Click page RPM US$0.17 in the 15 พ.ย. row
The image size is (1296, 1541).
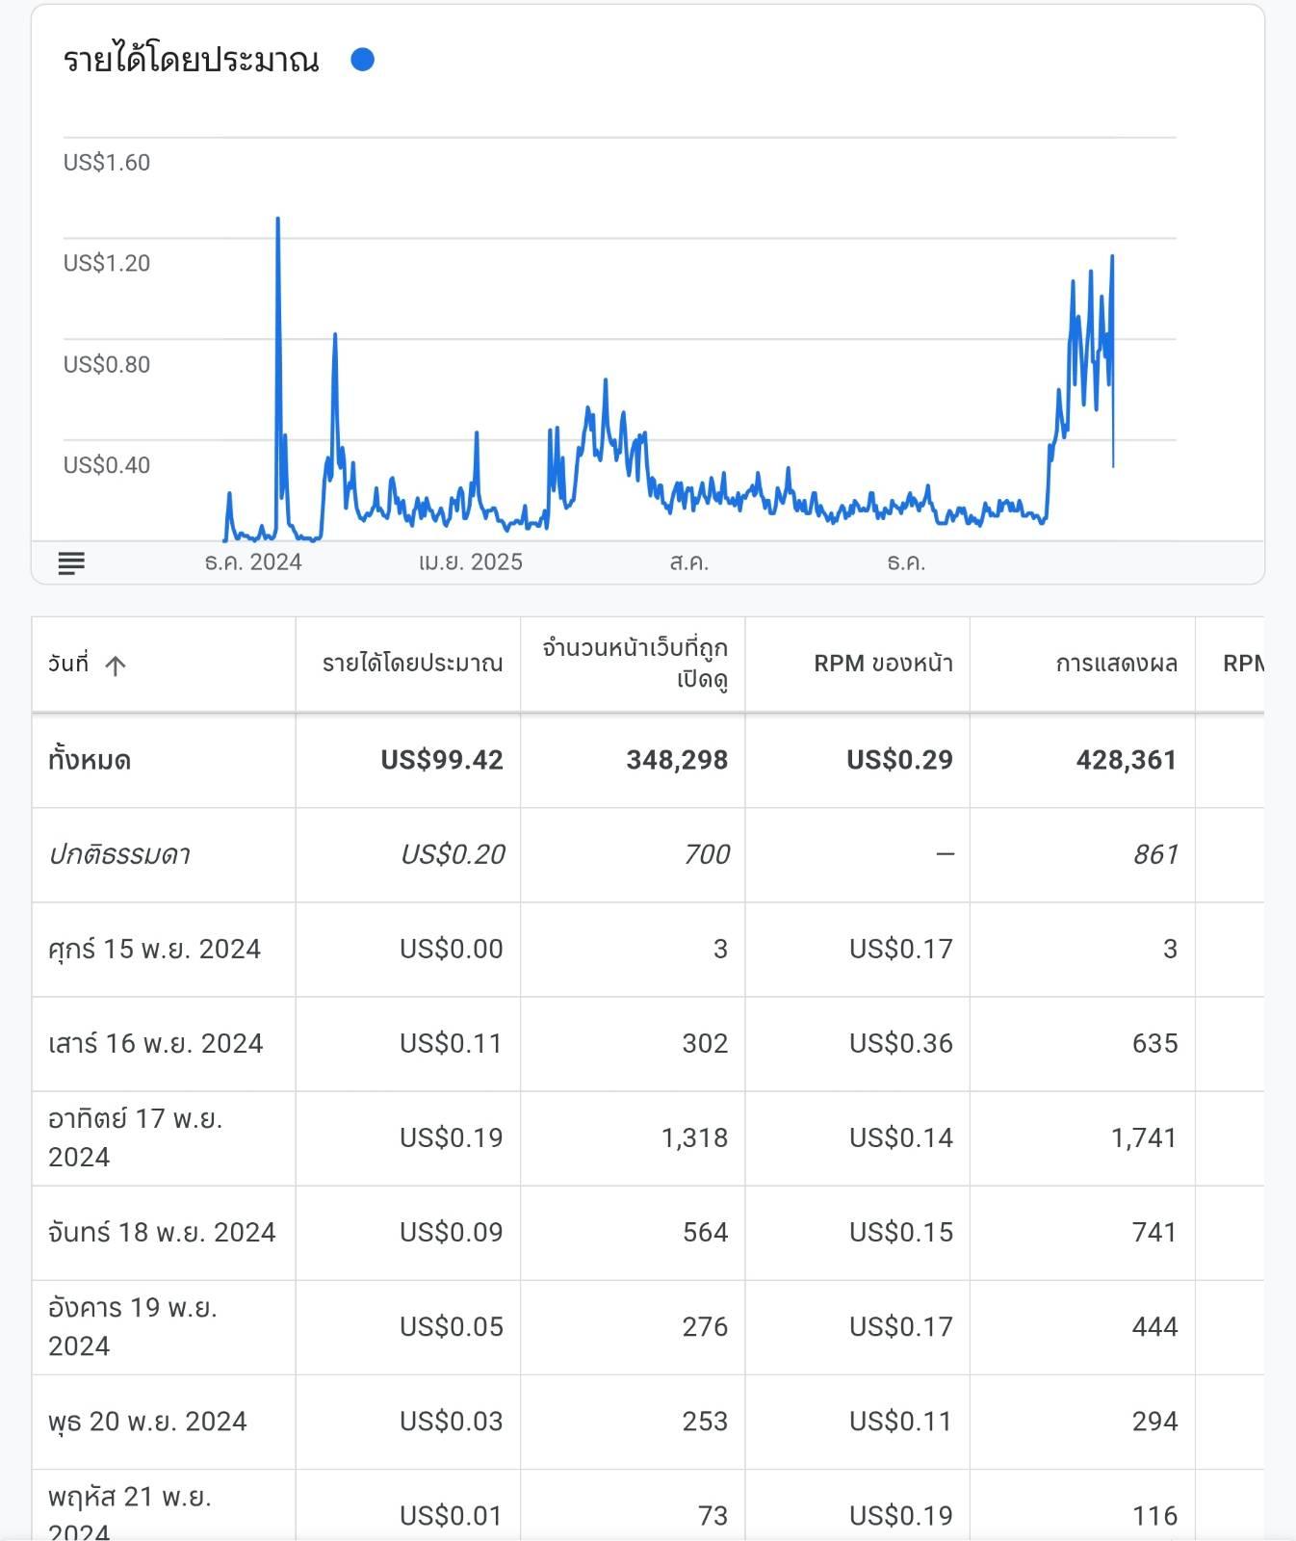(901, 949)
